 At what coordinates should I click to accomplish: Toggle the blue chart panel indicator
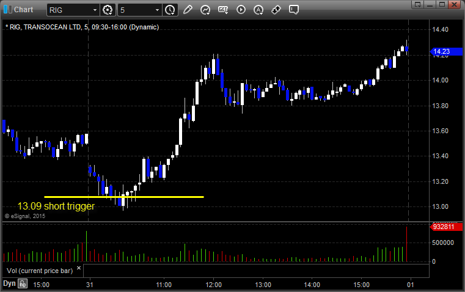[x=7, y=10]
